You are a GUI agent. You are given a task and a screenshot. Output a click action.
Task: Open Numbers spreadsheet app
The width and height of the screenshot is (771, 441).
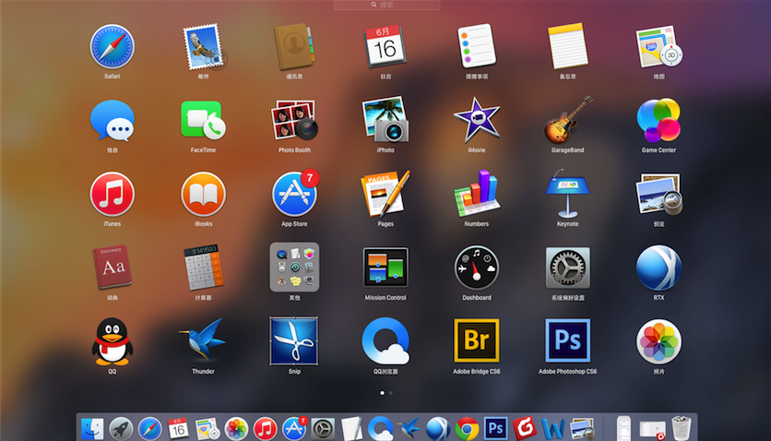click(x=477, y=194)
